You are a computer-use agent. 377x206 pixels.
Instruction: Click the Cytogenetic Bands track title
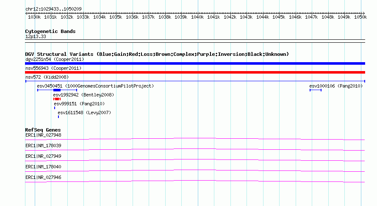pyautogui.click(x=50, y=31)
